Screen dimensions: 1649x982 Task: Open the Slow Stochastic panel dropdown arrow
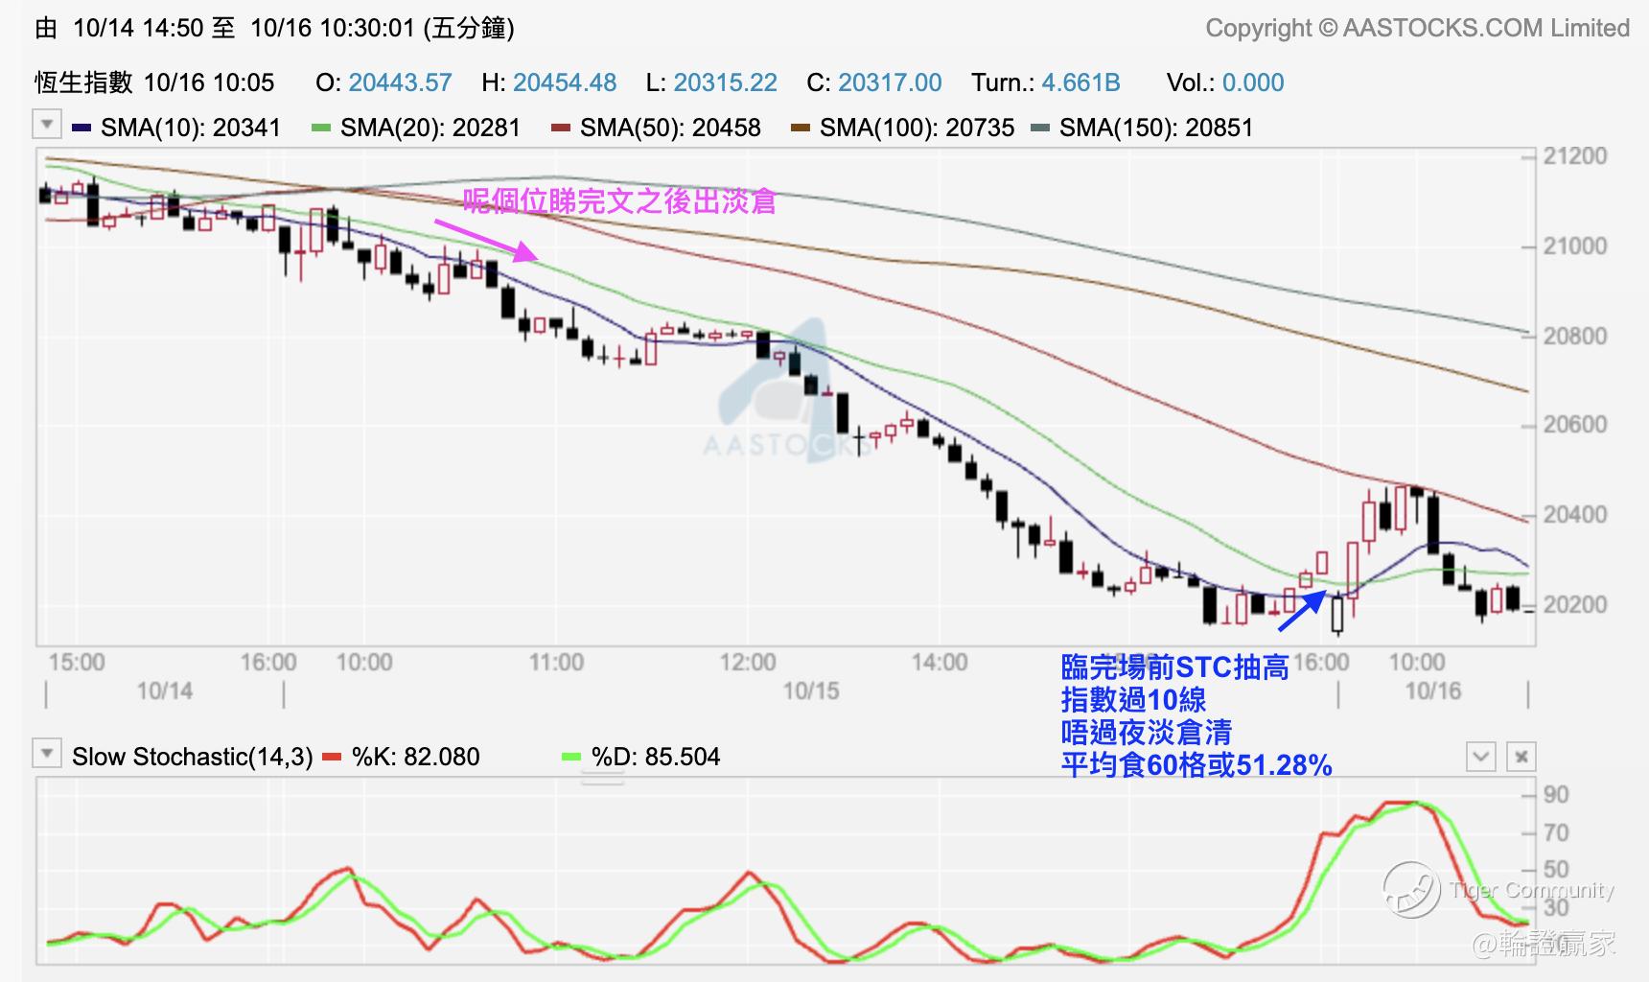coord(46,754)
